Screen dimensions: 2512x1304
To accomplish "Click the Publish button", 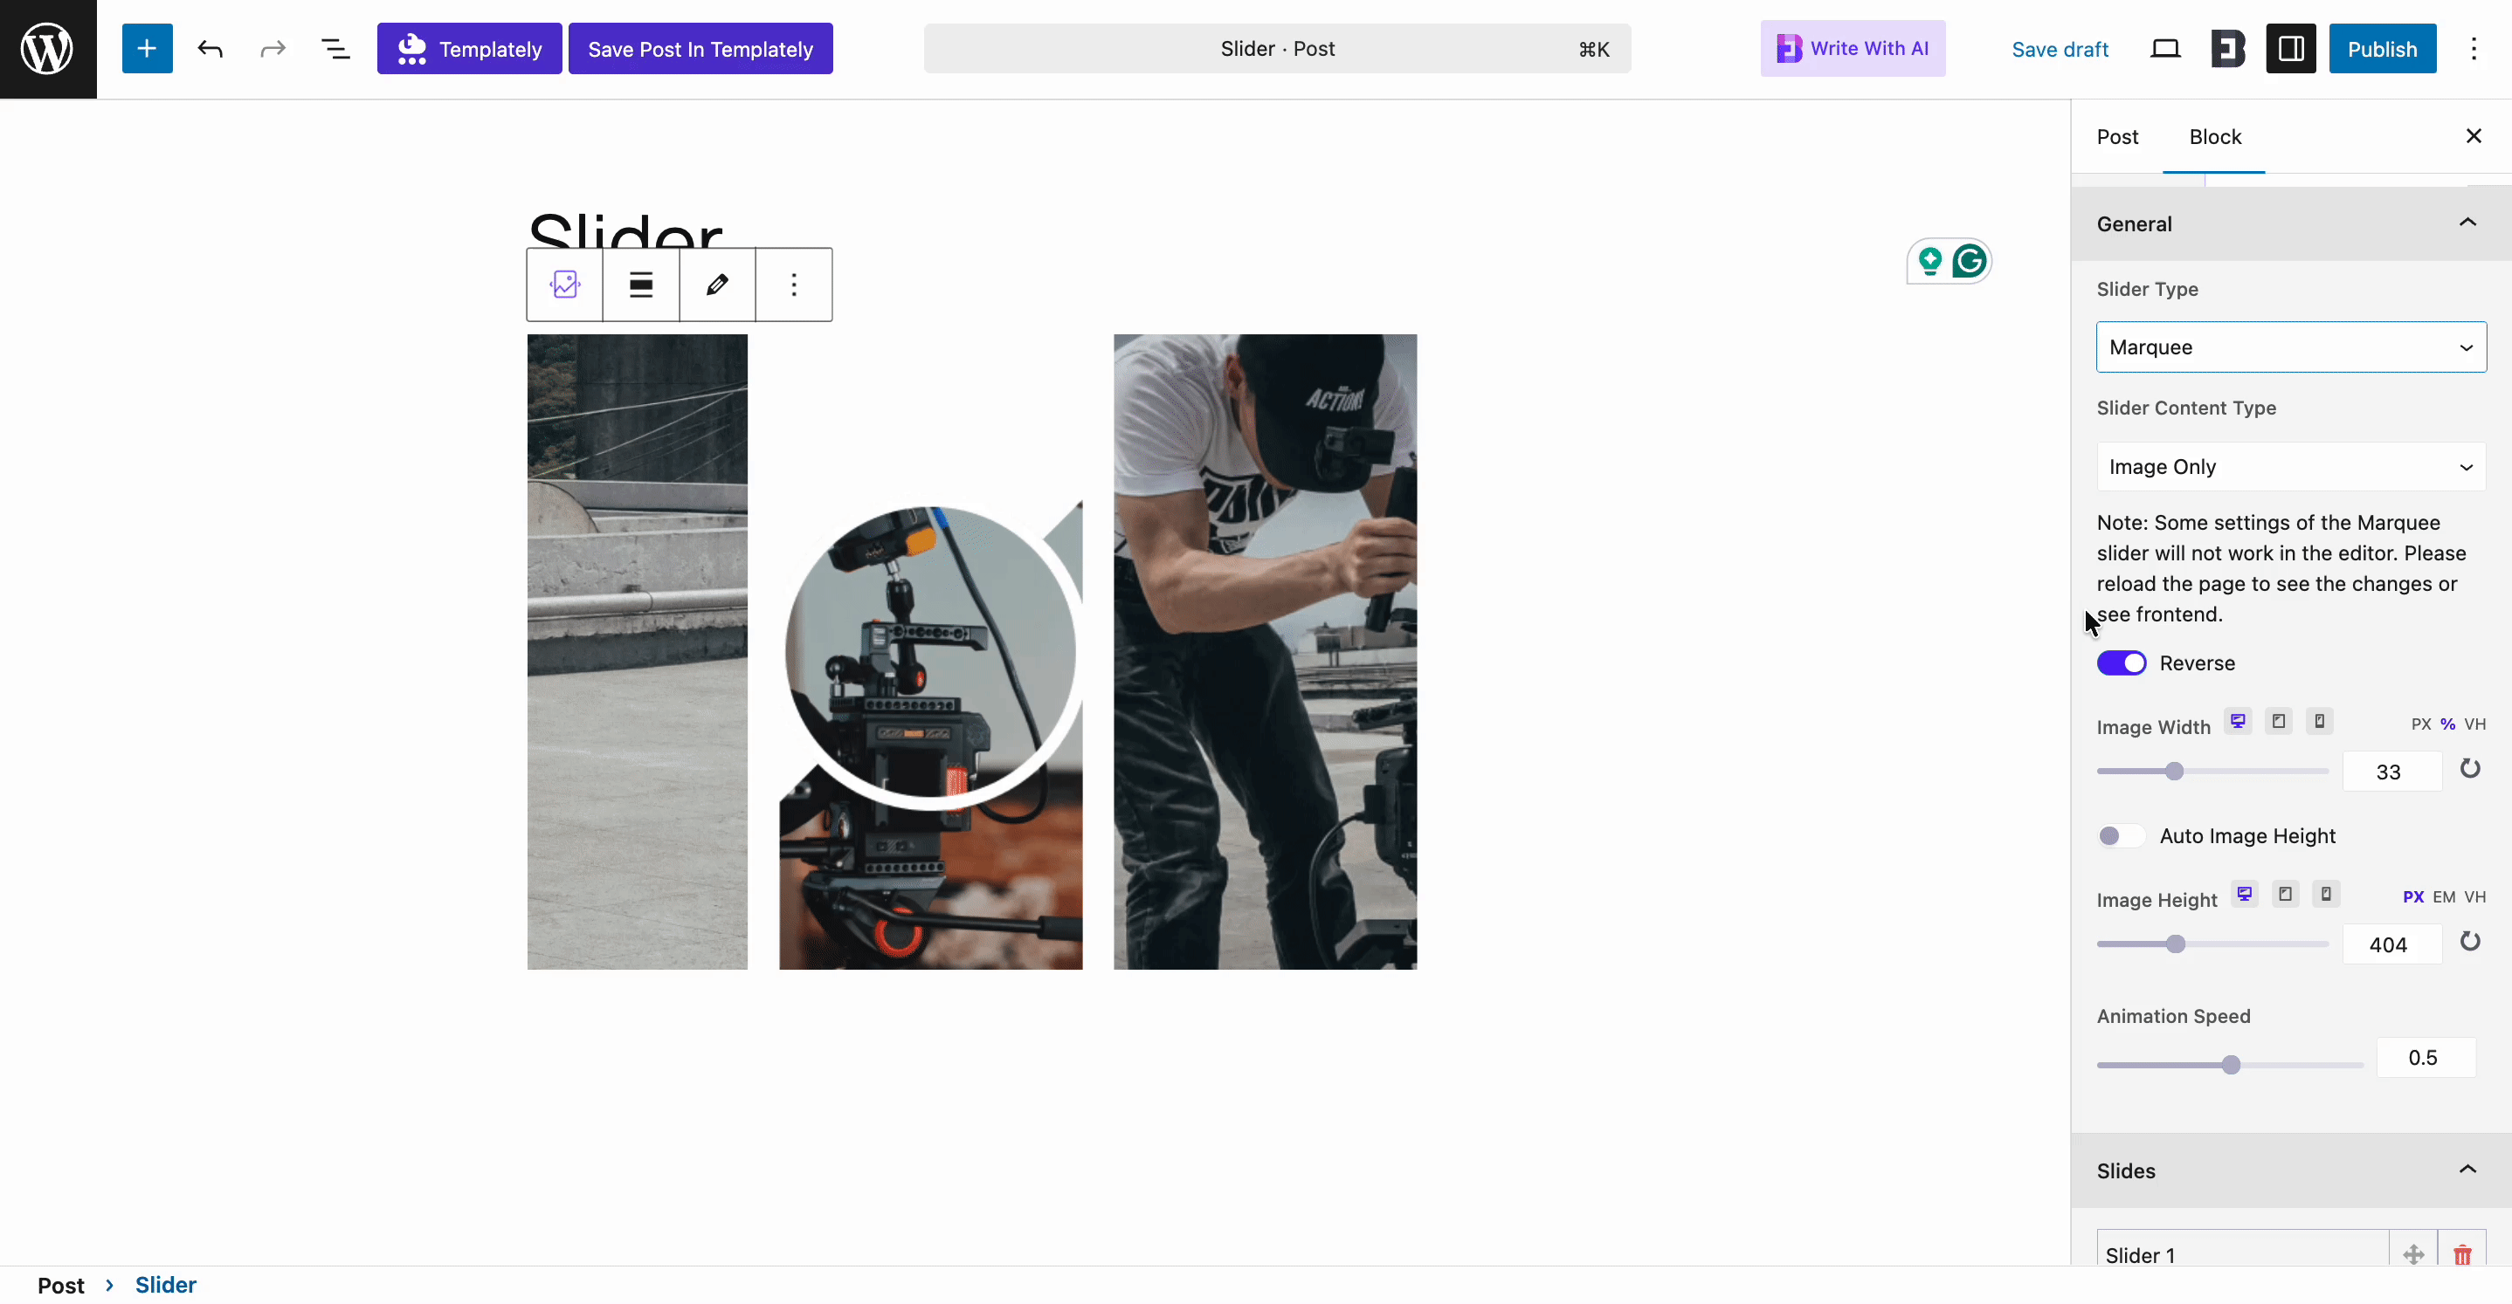I will click(x=2381, y=49).
